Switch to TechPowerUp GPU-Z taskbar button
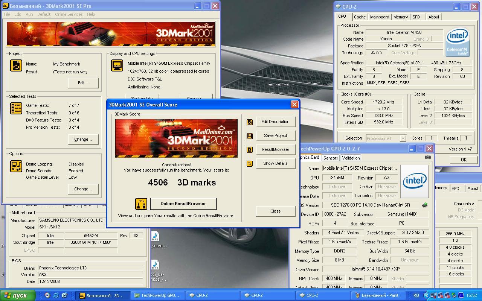 (x=158, y=295)
